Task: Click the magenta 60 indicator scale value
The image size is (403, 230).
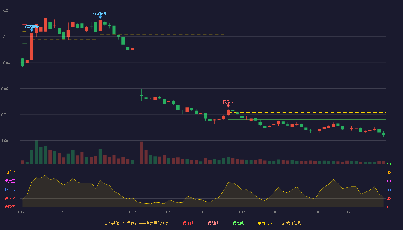Action: tap(389, 181)
